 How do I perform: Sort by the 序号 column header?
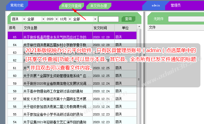point(15,28)
